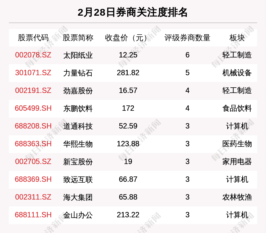
Task: Click closing price 16.57
Action: (128, 90)
